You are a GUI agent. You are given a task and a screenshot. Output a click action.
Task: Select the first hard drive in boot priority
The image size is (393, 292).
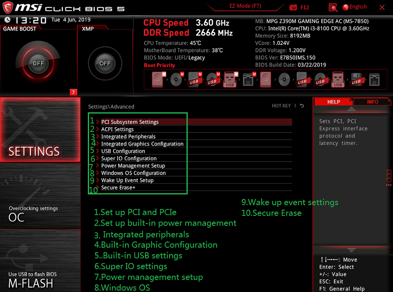pos(158,79)
